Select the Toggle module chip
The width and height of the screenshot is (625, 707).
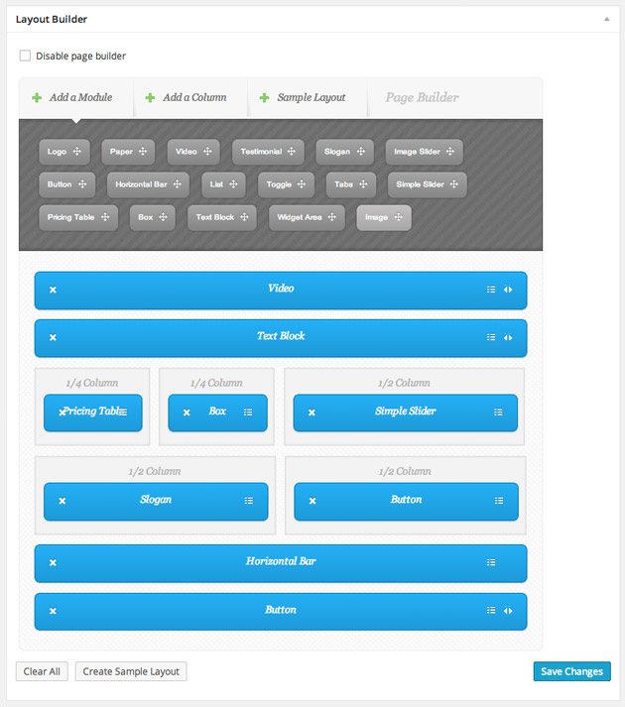click(286, 184)
